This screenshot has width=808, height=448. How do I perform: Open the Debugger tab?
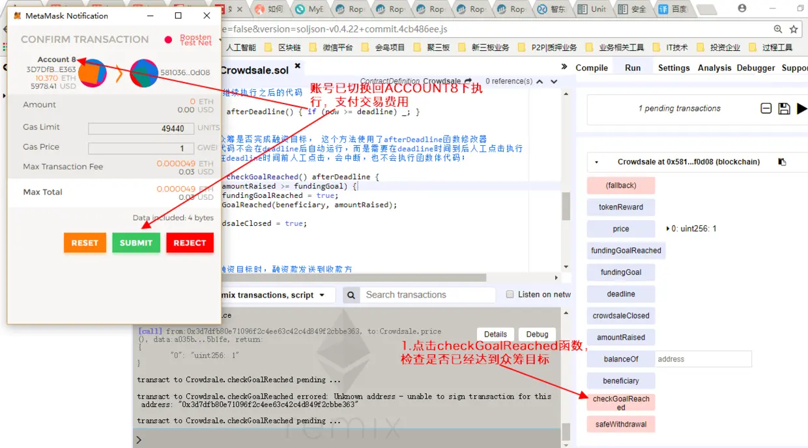(756, 68)
